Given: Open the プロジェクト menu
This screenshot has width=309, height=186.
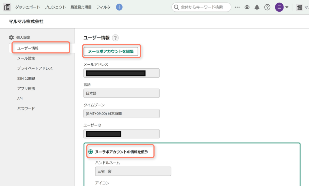Looking at the screenshot, I should pos(55,7).
